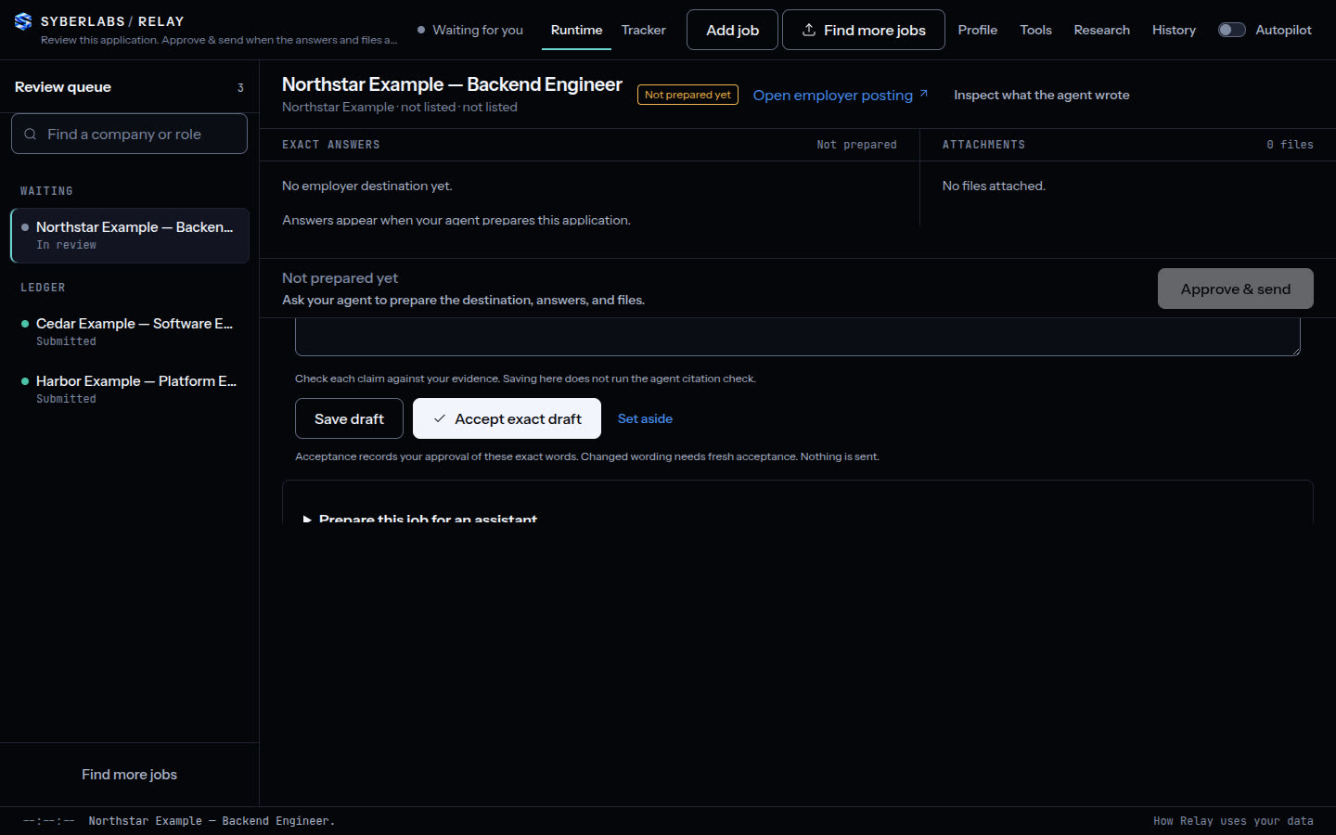Click the Add job button
The image size is (1336, 835).
point(732,30)
